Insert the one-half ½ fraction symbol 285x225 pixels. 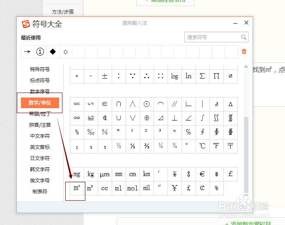pyautogui.click(x=119, y=146)
